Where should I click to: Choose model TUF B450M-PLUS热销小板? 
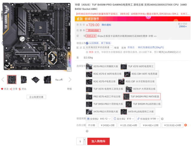coord(144,104)
